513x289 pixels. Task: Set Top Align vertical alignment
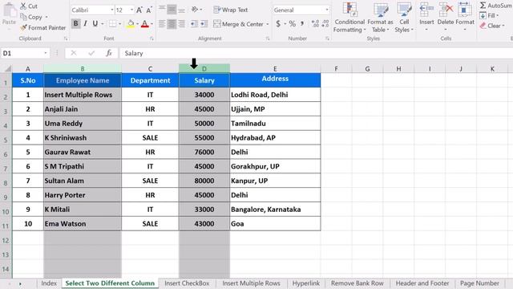(162, 10)
